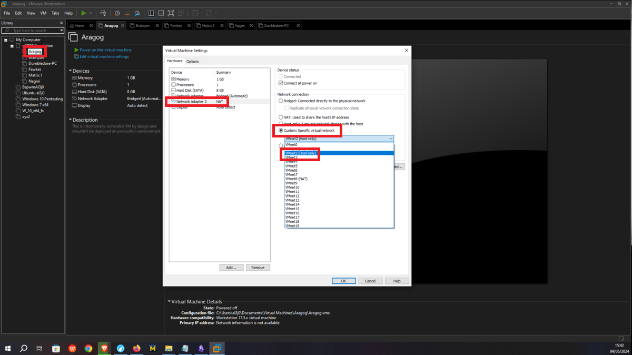
Task: Select Hard Disk (SATA) in hardware list
Action: click(x=220, y=90)
